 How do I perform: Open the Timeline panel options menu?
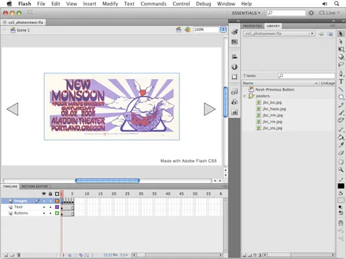[225, 186]
